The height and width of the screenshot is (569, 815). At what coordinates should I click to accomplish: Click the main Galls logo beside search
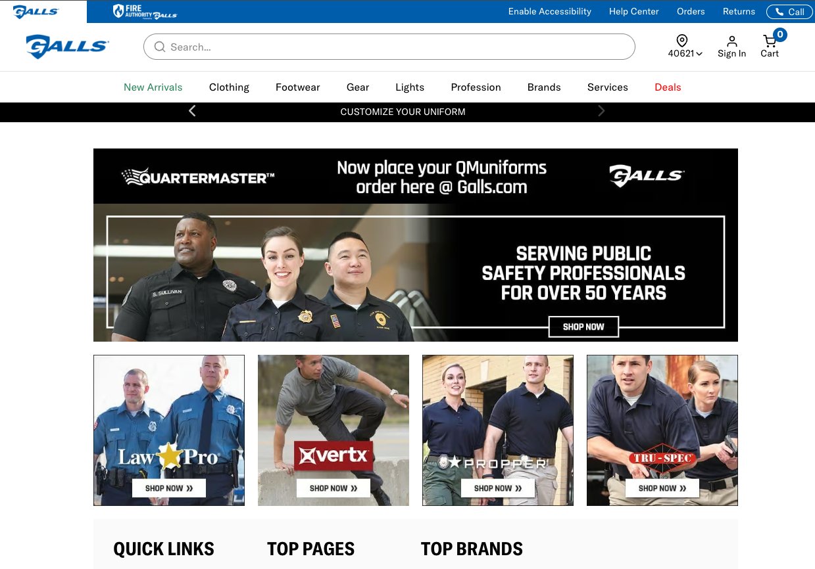point(67,47)
